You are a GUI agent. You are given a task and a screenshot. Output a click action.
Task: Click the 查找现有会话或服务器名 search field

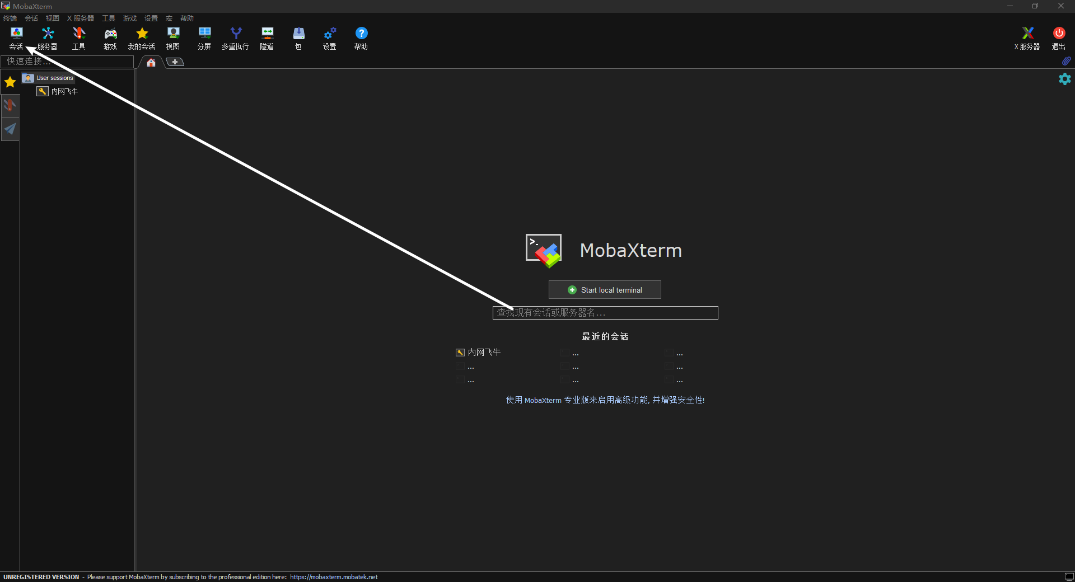(x=605, y=313)
